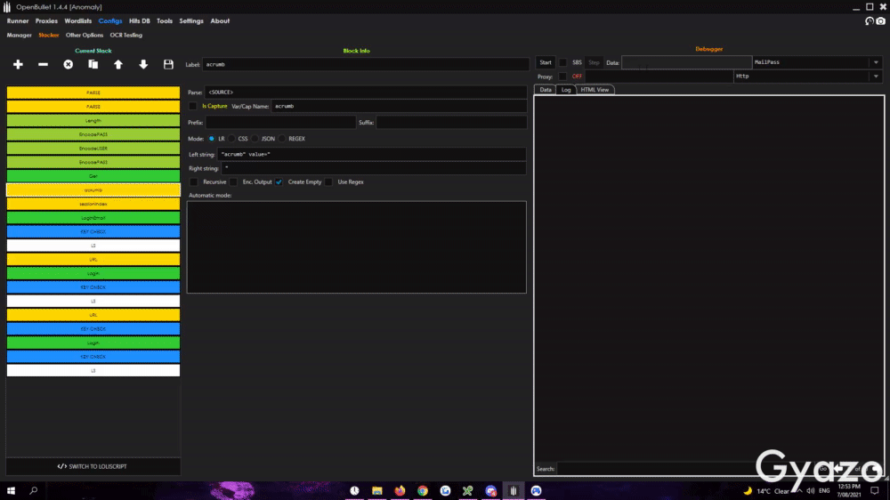This screenshot has width=890, height=500.
Task: Select CSS parse mode
Action: 231,139
